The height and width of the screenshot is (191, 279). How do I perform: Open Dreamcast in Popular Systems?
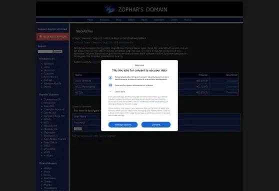49,102
